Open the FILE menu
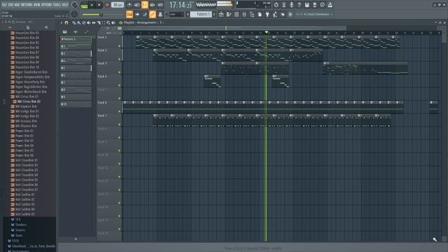The height and width of the screenshot is (252, 448). (4, 5)
